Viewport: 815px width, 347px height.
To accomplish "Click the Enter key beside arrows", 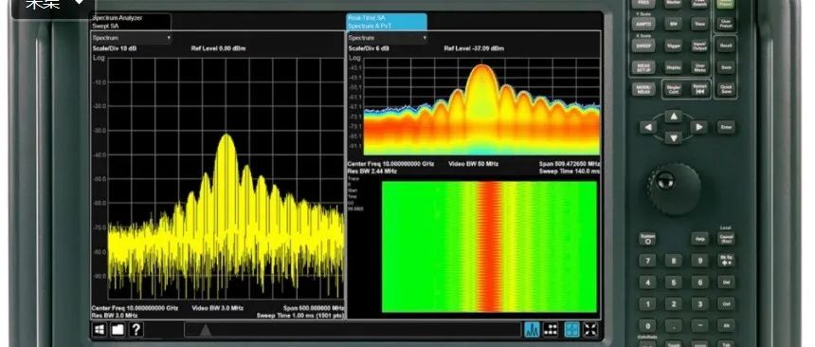I will pyautogui.click(x=726, y=127).
